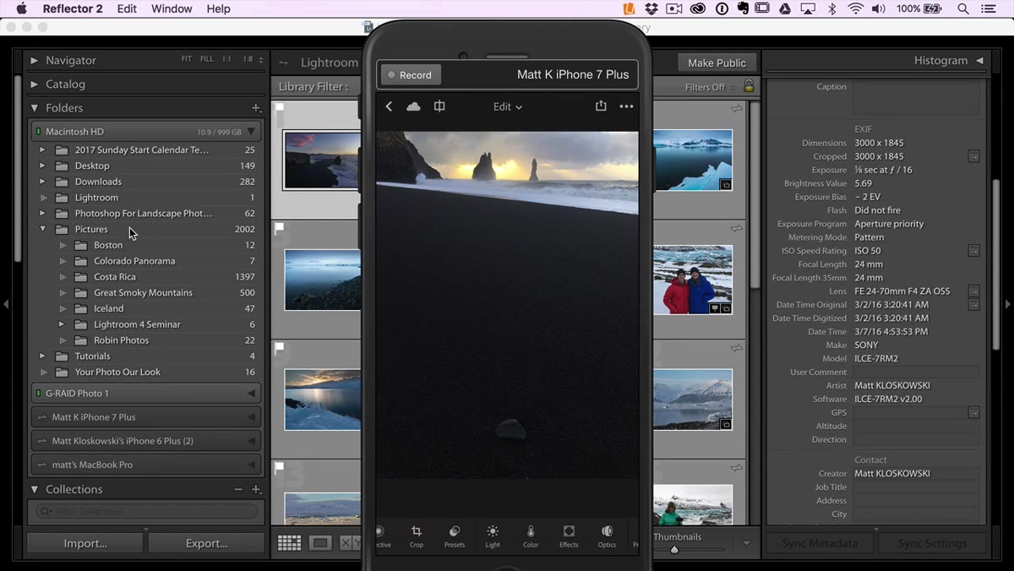1014x571 pixels.
Task: Toggle the flag on the second grid thumbnail
Action: (x=280, y=228)
